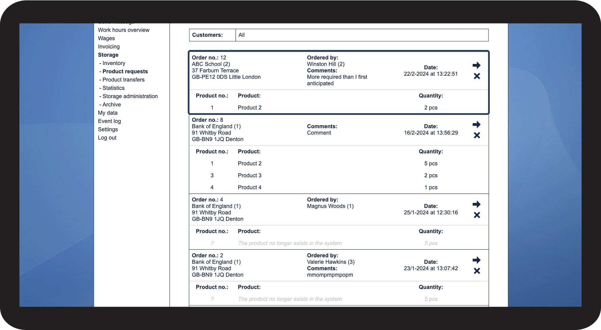Screen dimensions: 601x330
Task: Remove order no. 2 with X icon
Action: [x=477, y=271]
